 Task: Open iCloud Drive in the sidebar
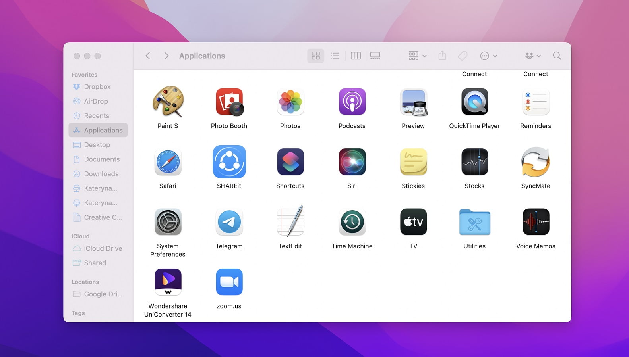tap(103, 248)
